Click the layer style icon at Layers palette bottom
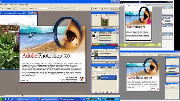The width and height of the screenshot is (180, 101). pyautogui.click(x=96, y=92)
